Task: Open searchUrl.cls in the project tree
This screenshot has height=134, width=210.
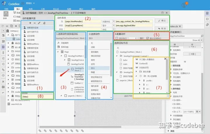Action: tap(16, 104)
